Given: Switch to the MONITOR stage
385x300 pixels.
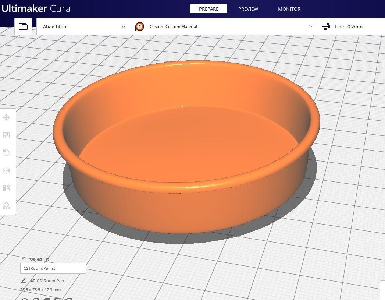Looking at the screenshot, I should [289, 9].
